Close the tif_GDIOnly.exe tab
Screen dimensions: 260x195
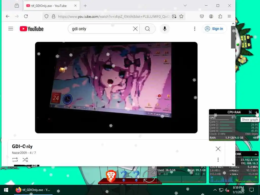pyautogui.click(x=75, y=6)
